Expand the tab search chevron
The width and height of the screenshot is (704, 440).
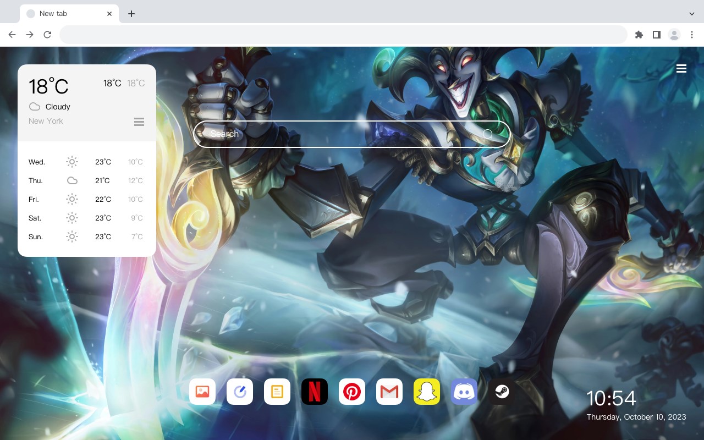coord(692,14)
